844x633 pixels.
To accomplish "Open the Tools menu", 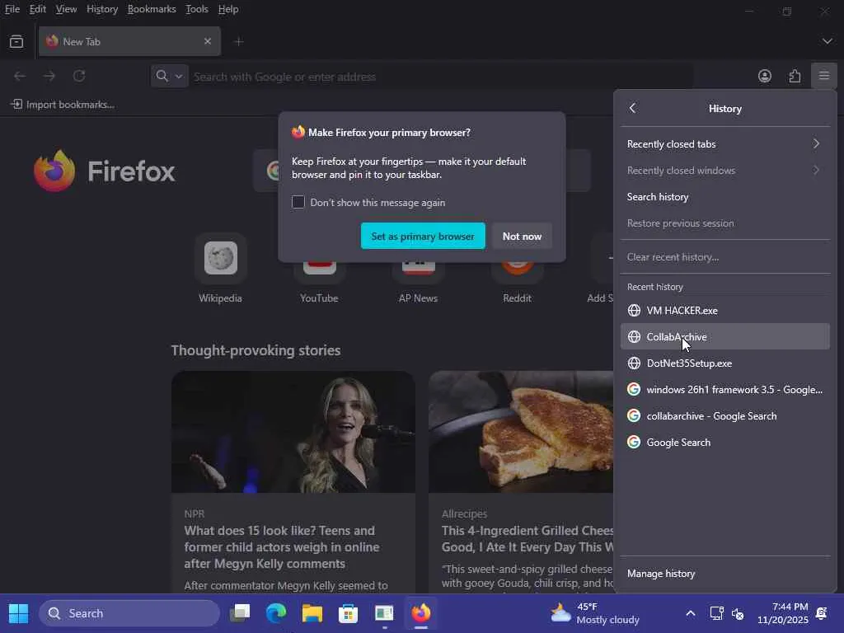I will point(196,9).
